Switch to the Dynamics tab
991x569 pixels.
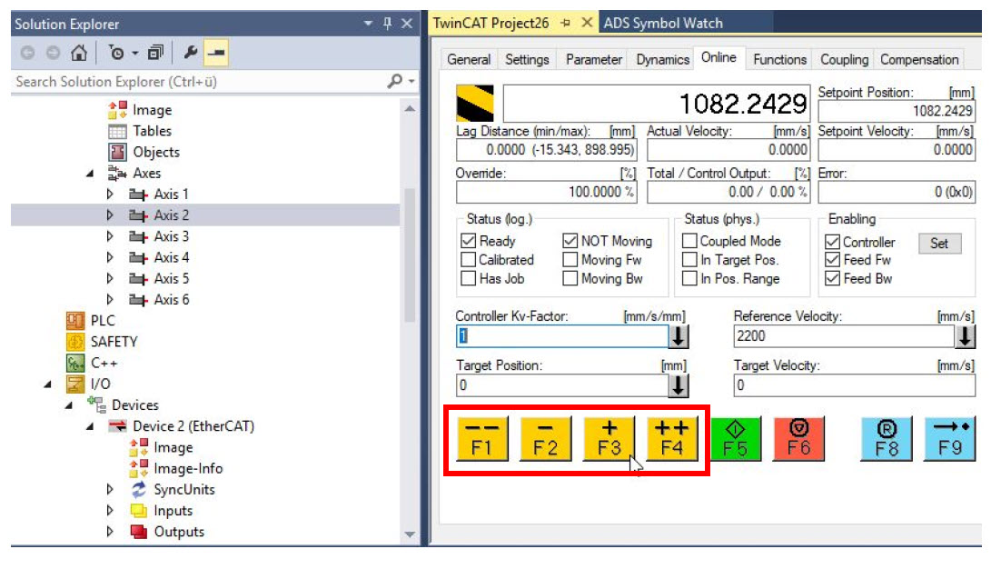[662, 59]
